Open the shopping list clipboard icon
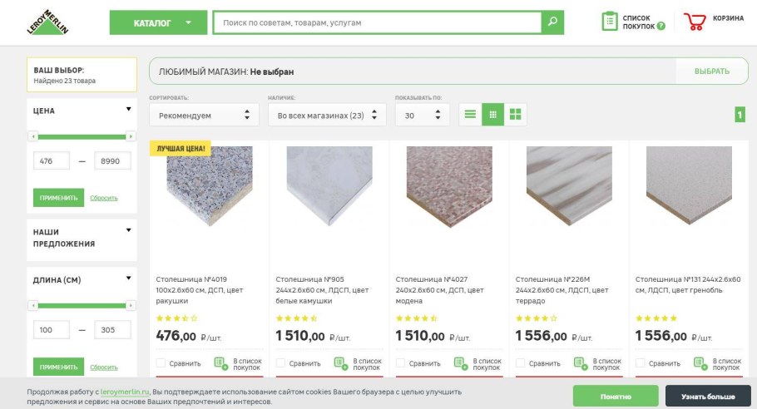This screenshot has height=409, width=757. coord(610,22)
